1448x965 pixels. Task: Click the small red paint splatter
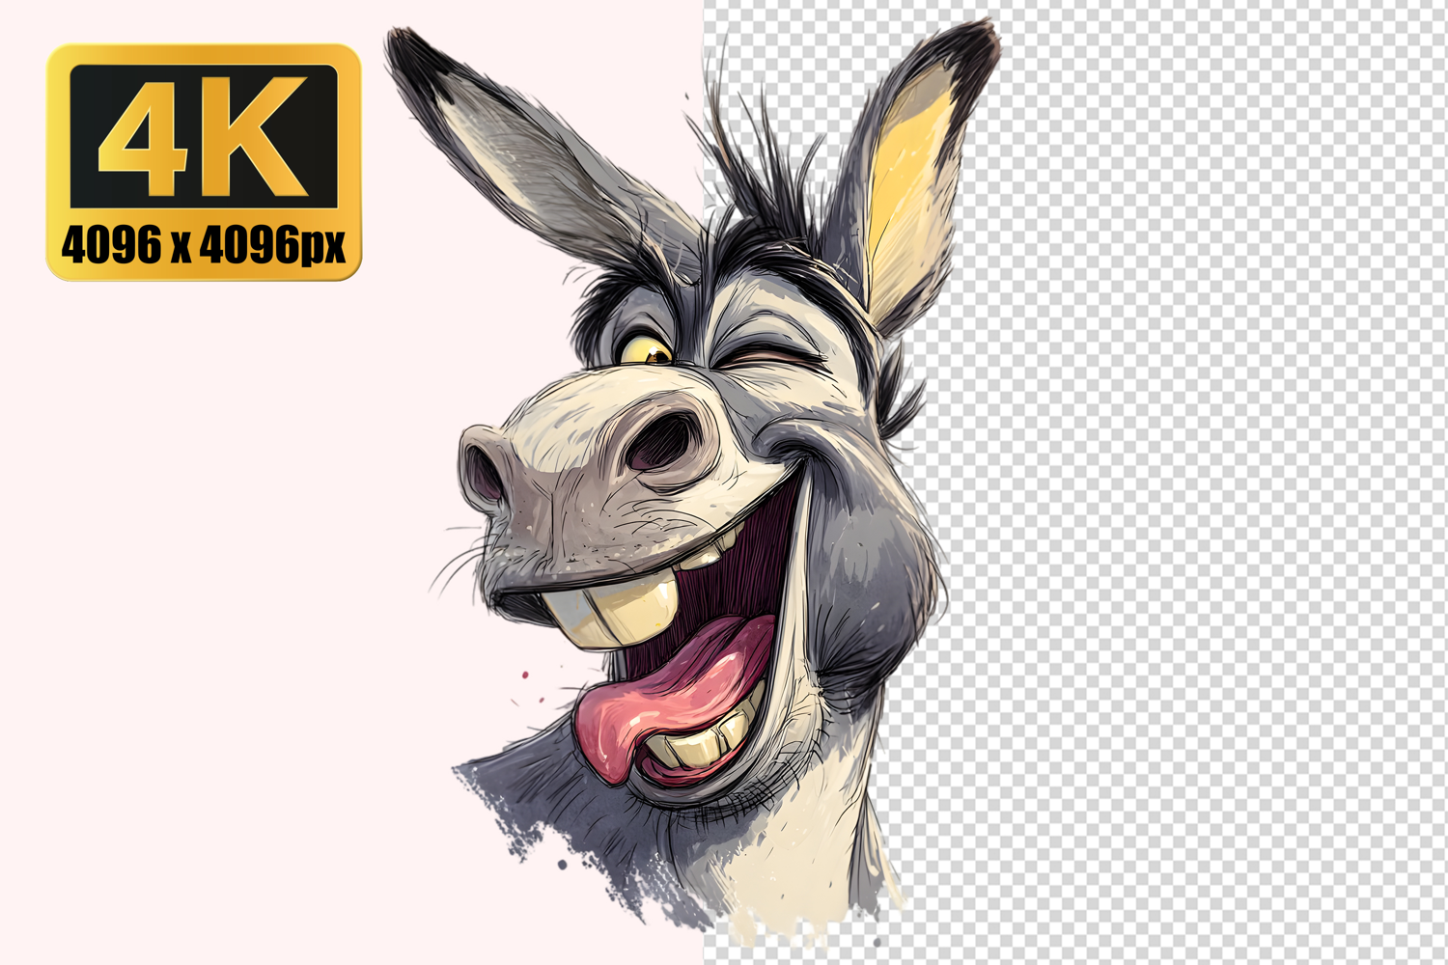pyautogui.click(x=525, y=674)
